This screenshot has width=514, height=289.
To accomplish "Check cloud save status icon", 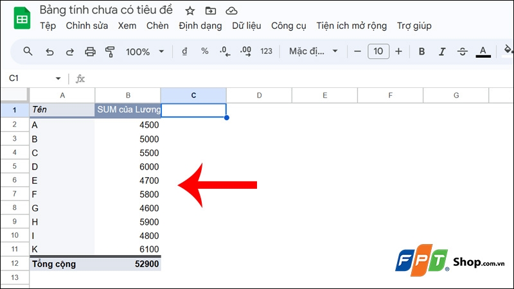I will click(x=231, y=11).
